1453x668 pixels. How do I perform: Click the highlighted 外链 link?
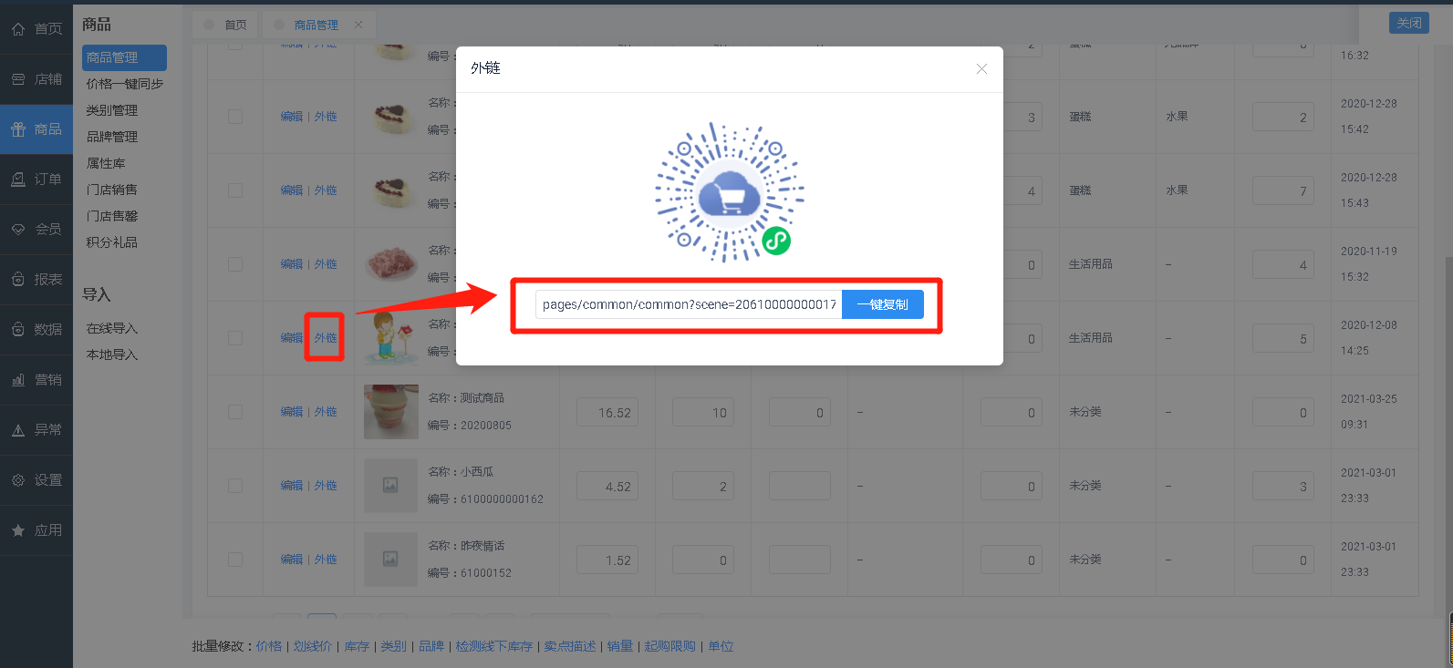326,338
